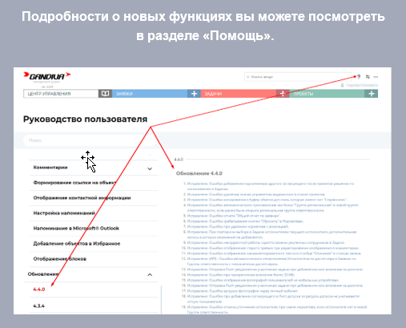Switch to the Задачи tab
This screenshot has width=406, height=328.
[239, 94]
